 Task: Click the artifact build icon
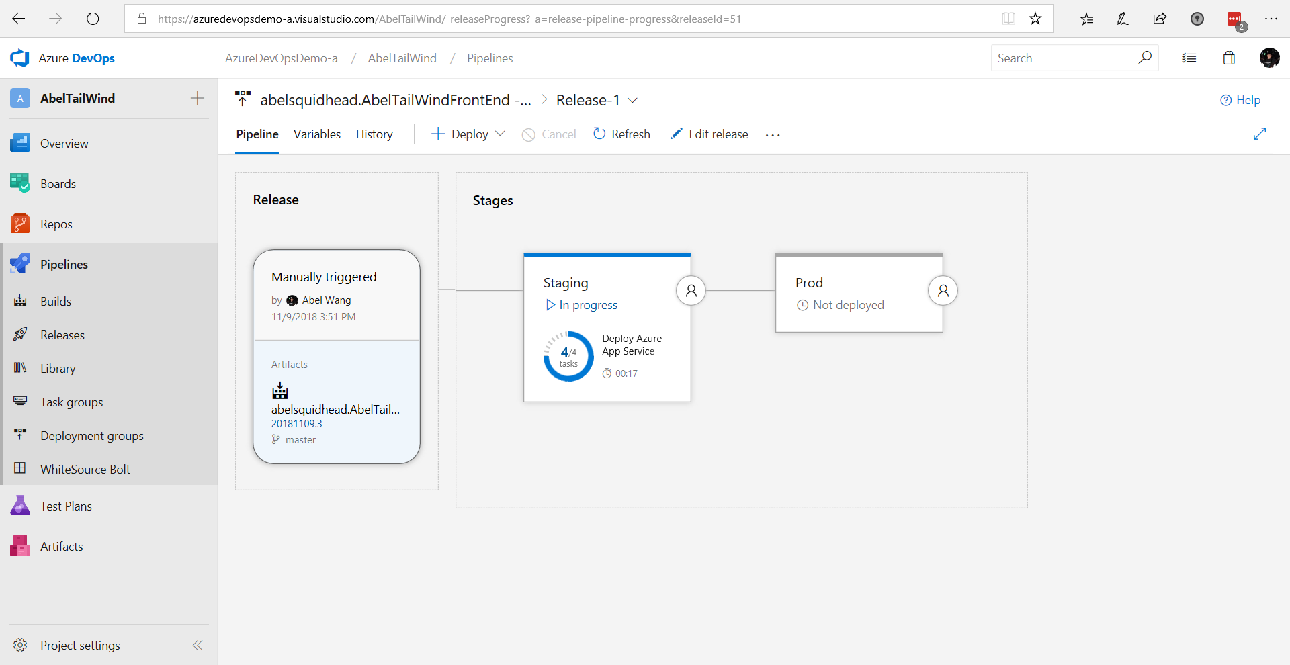[280, 390]
